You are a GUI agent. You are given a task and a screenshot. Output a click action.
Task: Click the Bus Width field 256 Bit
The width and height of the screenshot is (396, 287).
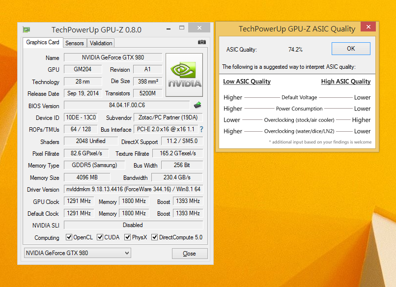coord(182,165)
